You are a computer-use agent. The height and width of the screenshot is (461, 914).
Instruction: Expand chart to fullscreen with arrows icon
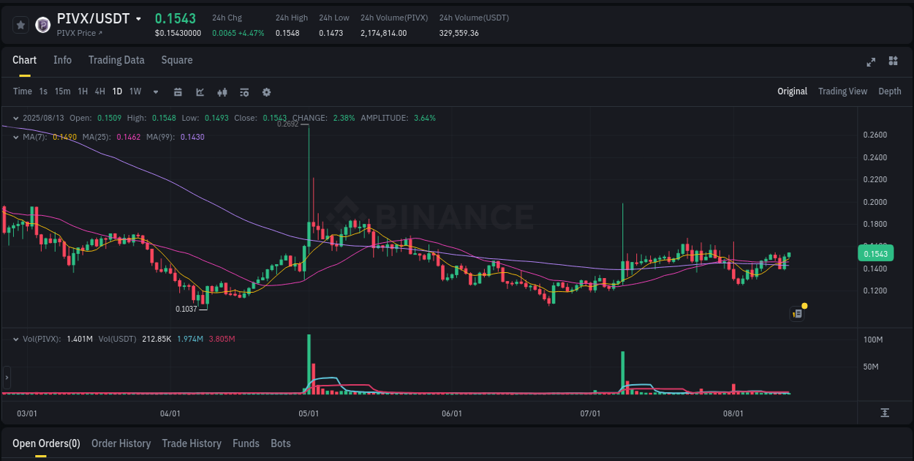[x=871, y=62]
